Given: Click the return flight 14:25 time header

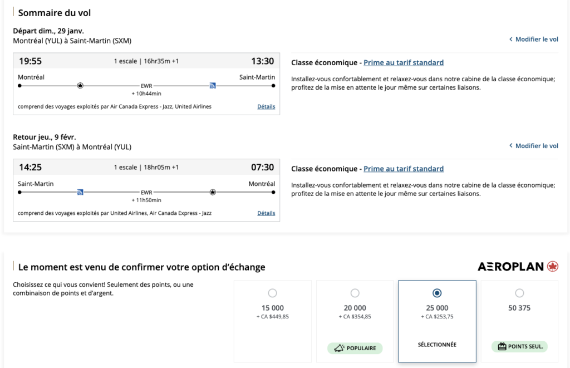Looking at the screenshot, I should (30, 168).
